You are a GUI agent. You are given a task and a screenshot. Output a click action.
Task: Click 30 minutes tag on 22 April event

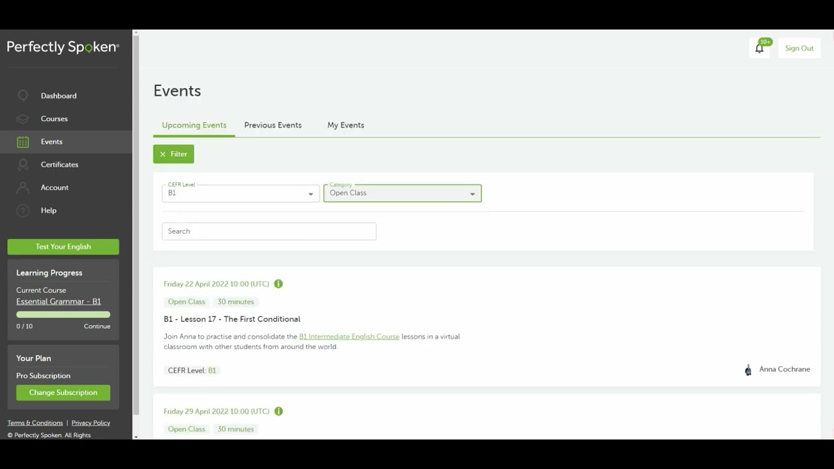pyautogui.click(x=236, y=302)
